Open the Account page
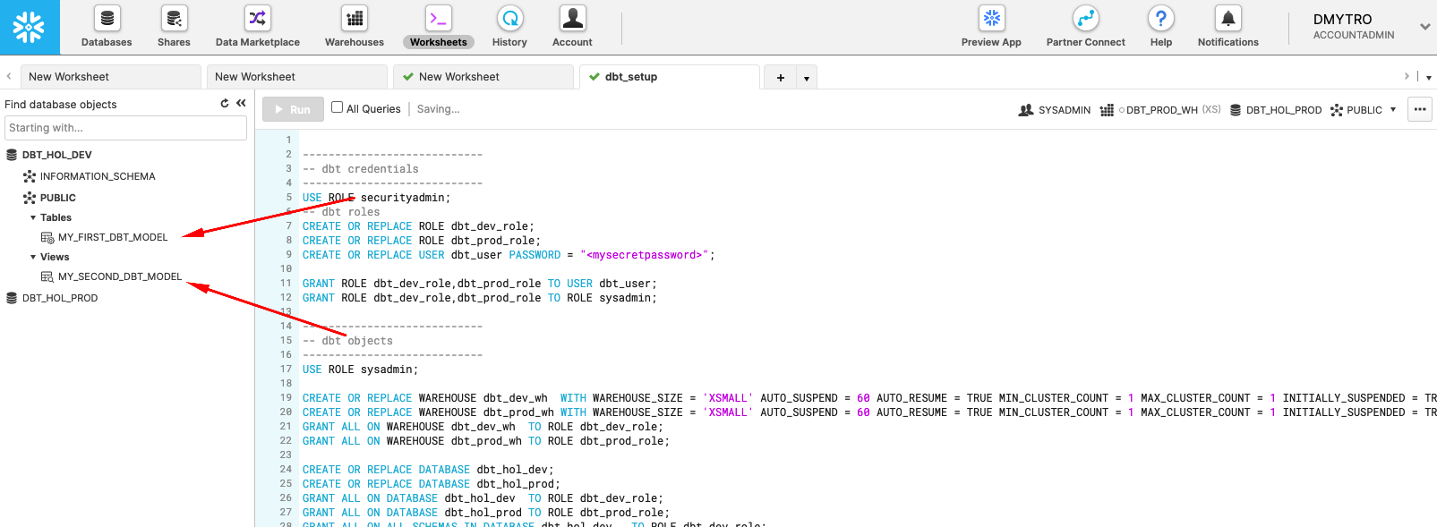1437x527 pixels. pyautogui.click(x=572, y=19)
